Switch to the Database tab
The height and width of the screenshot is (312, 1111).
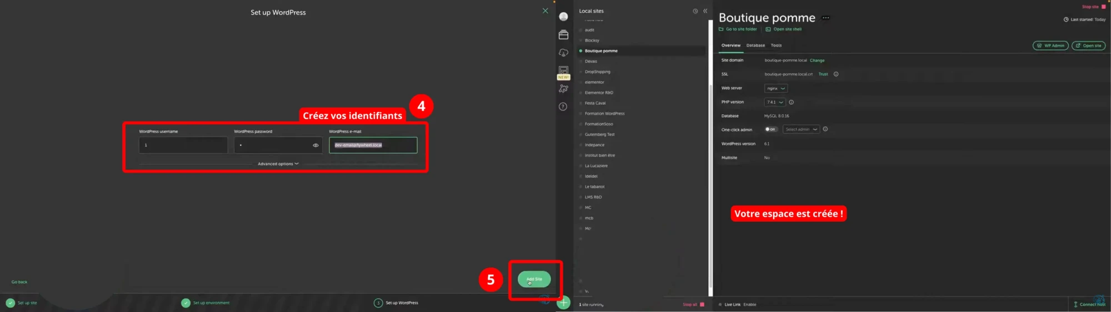click(755, 45)
